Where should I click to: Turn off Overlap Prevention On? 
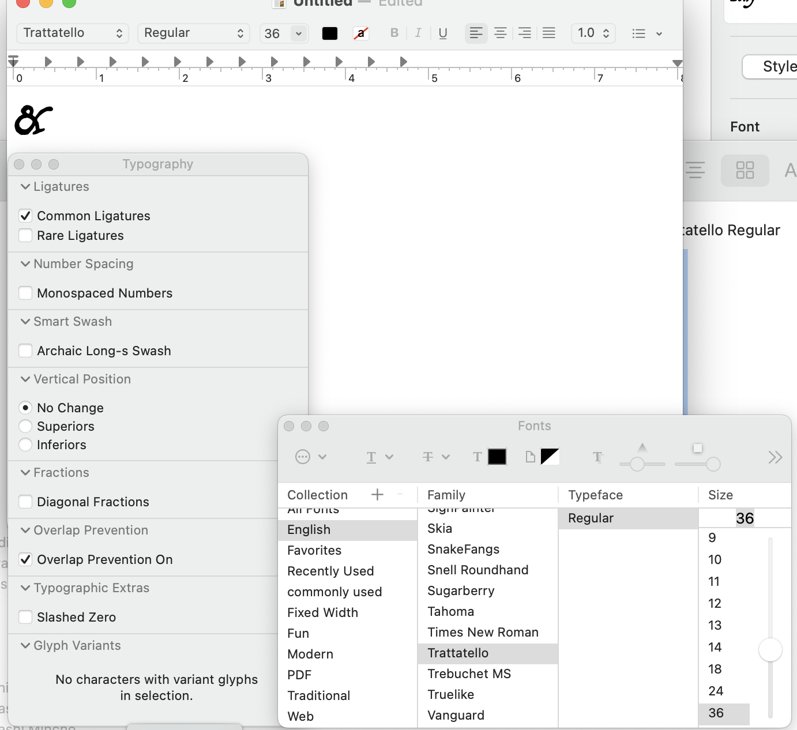[x=25, y=559]
